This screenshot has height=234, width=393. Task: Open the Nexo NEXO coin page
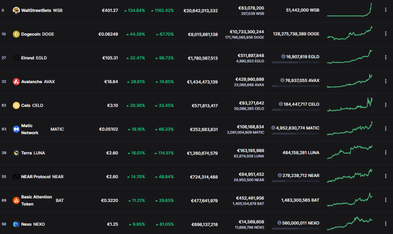(33, 224)
